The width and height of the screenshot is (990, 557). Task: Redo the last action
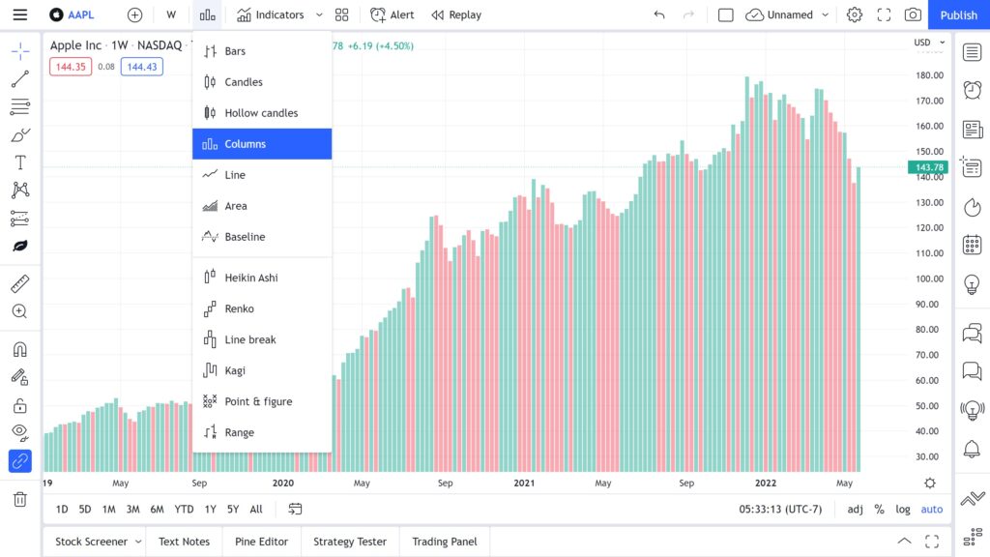coord(688,15)
